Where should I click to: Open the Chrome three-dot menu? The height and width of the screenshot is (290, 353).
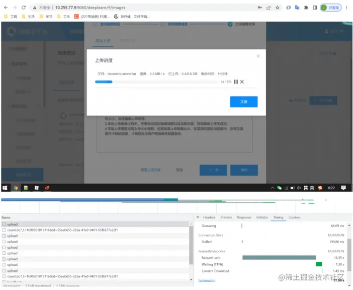(346, 8)
